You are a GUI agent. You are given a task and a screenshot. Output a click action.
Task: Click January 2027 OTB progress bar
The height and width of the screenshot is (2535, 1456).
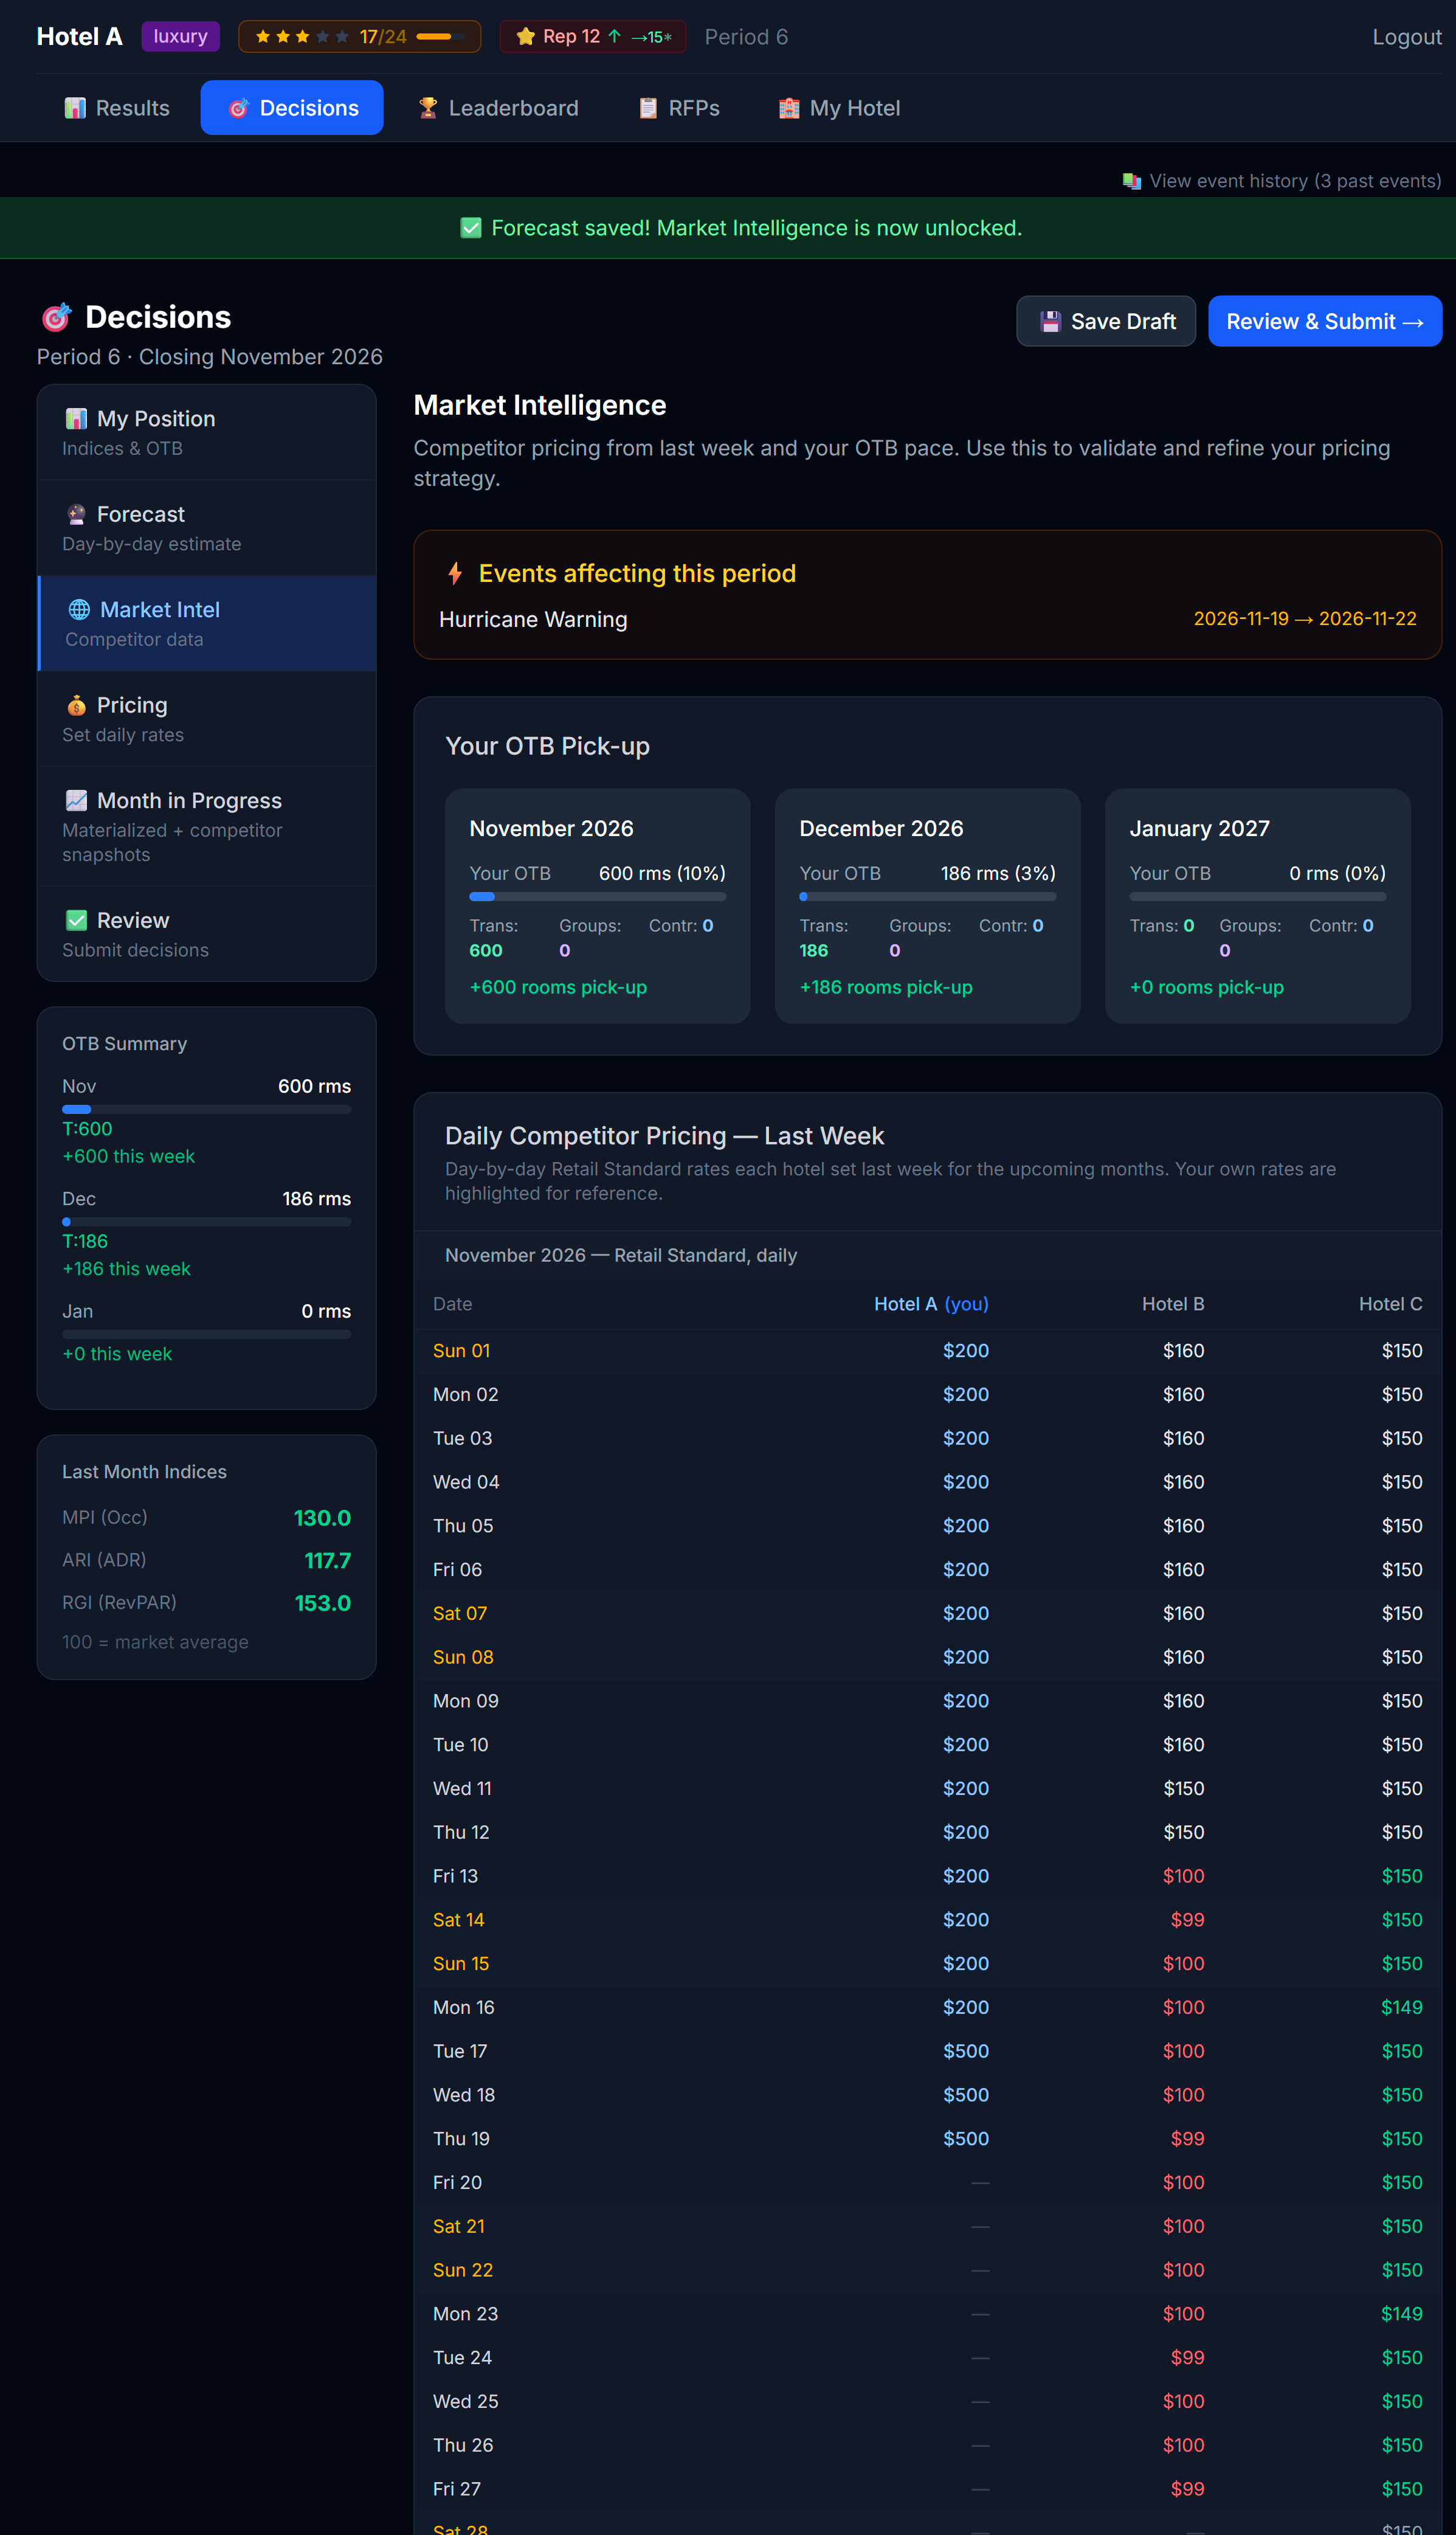coord(1258,897)
